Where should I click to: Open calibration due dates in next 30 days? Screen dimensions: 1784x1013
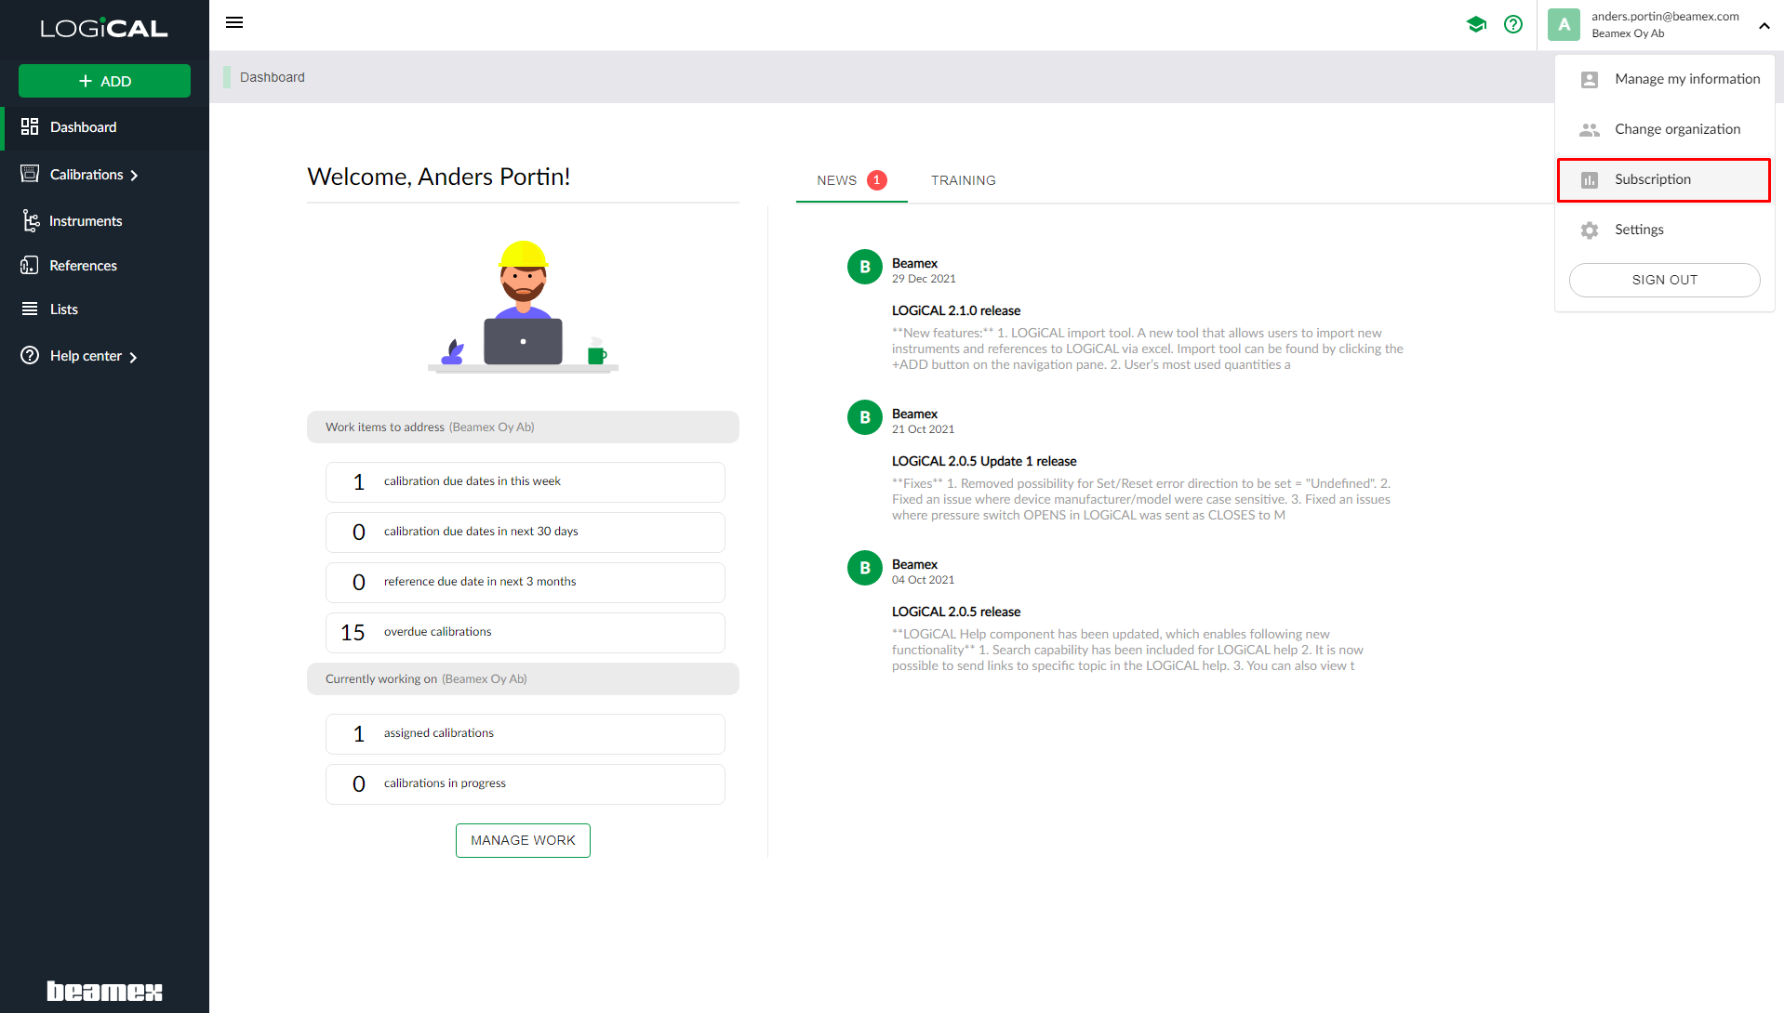point(525,532)
